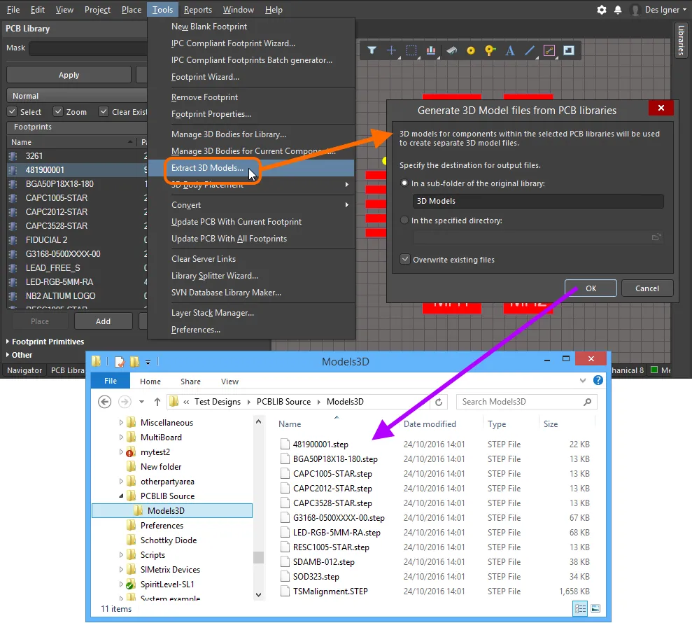The height and width of the screenshot is (623, 692).
Task: Select 'In the specified directory' radio button
Action: coord(404,220)
